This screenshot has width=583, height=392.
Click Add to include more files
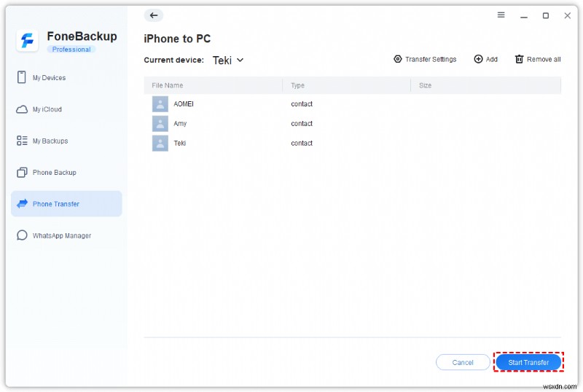[485, 59]
